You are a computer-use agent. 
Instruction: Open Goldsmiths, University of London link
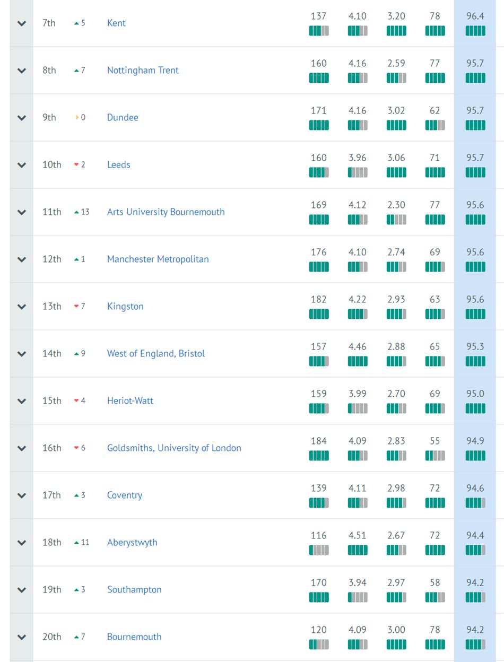174,448
